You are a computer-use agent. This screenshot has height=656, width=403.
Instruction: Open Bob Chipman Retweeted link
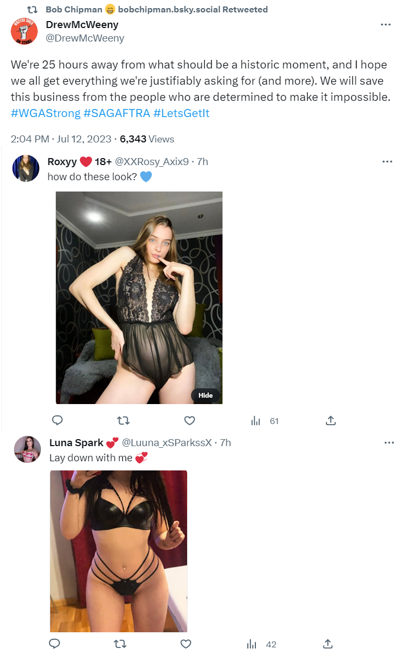point(157,9)
